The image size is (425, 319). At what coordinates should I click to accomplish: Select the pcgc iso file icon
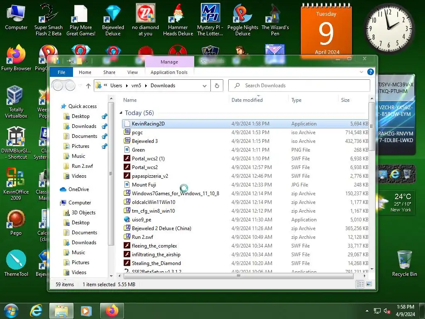pos(127,132)
